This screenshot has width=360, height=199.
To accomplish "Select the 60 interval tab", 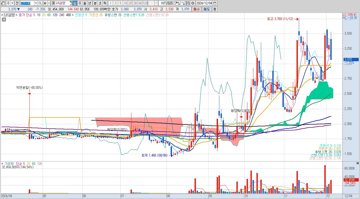I will pos(140,3).
